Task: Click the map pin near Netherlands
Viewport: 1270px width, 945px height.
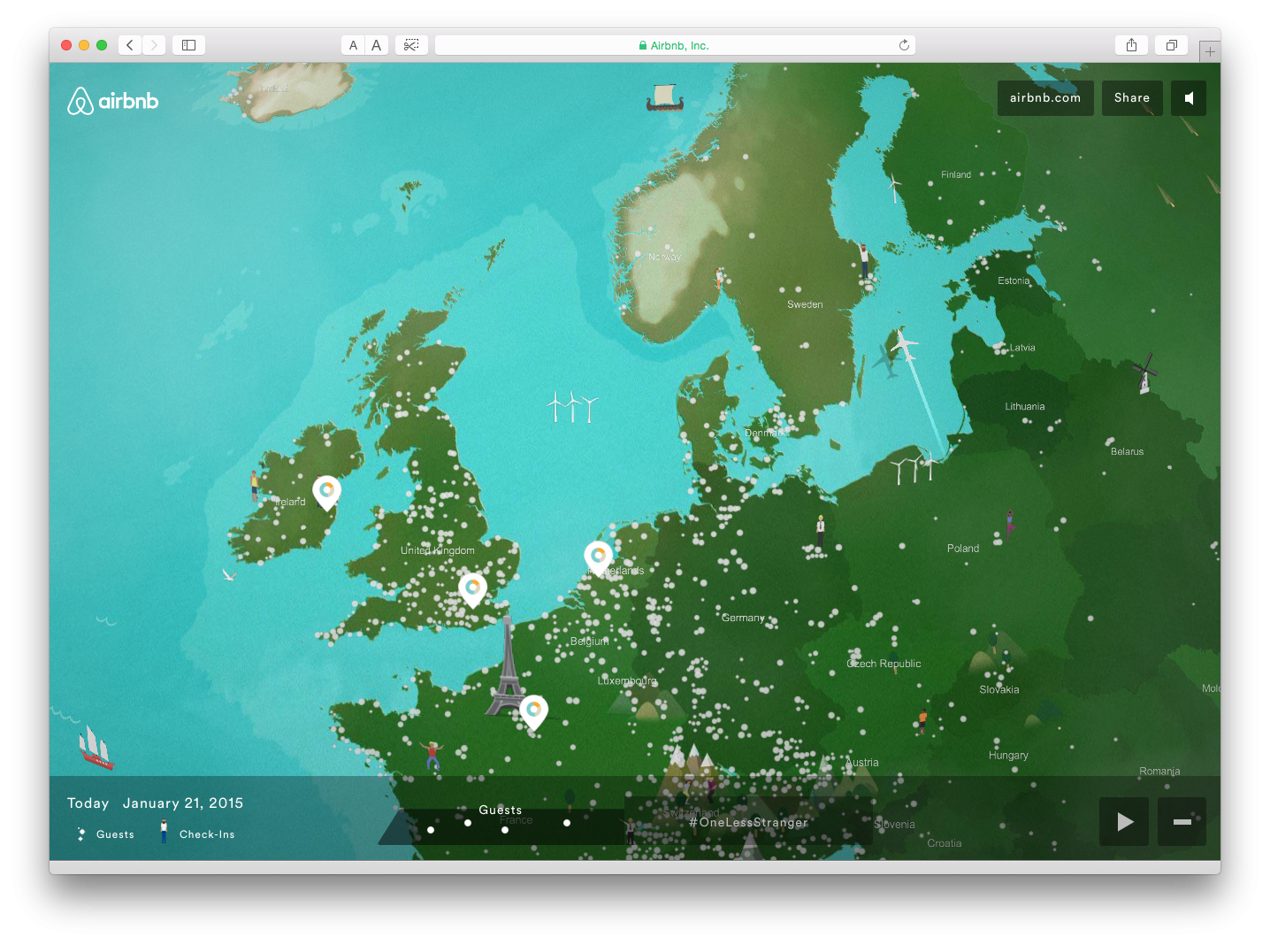Action: pos(599,559)
